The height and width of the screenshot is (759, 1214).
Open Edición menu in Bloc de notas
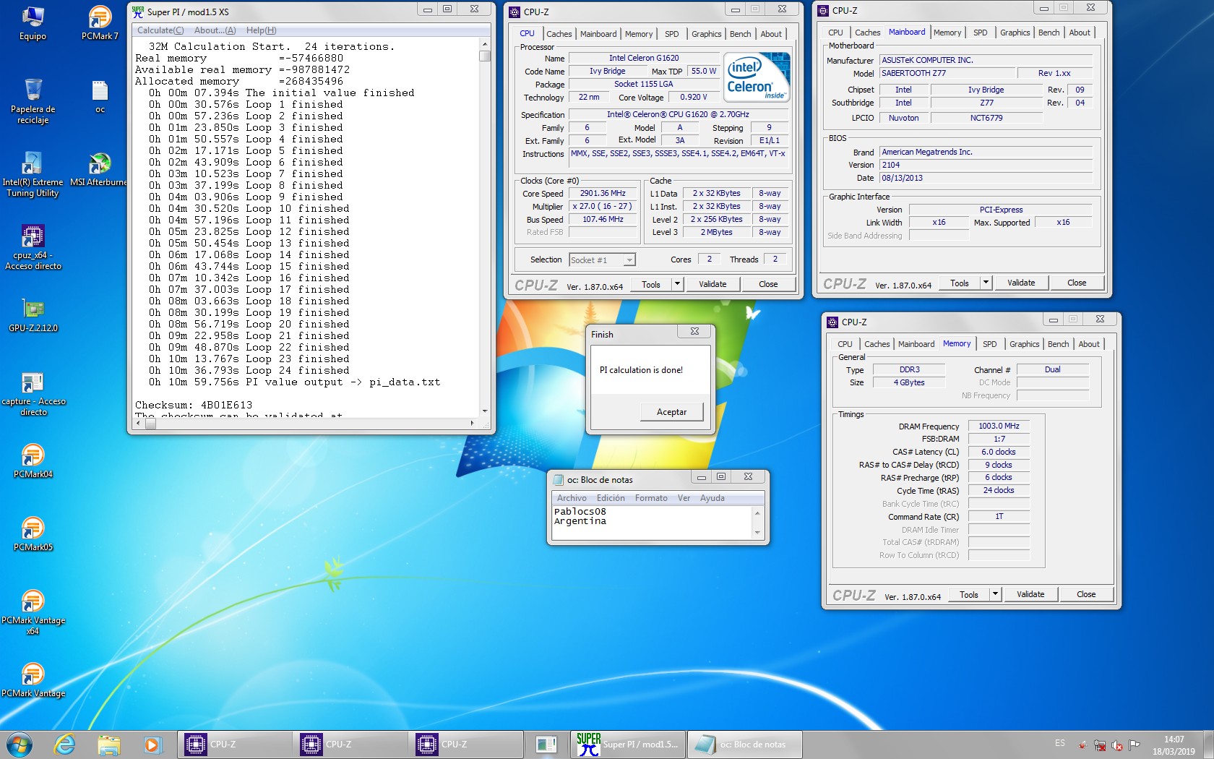(x=611, y=498)
